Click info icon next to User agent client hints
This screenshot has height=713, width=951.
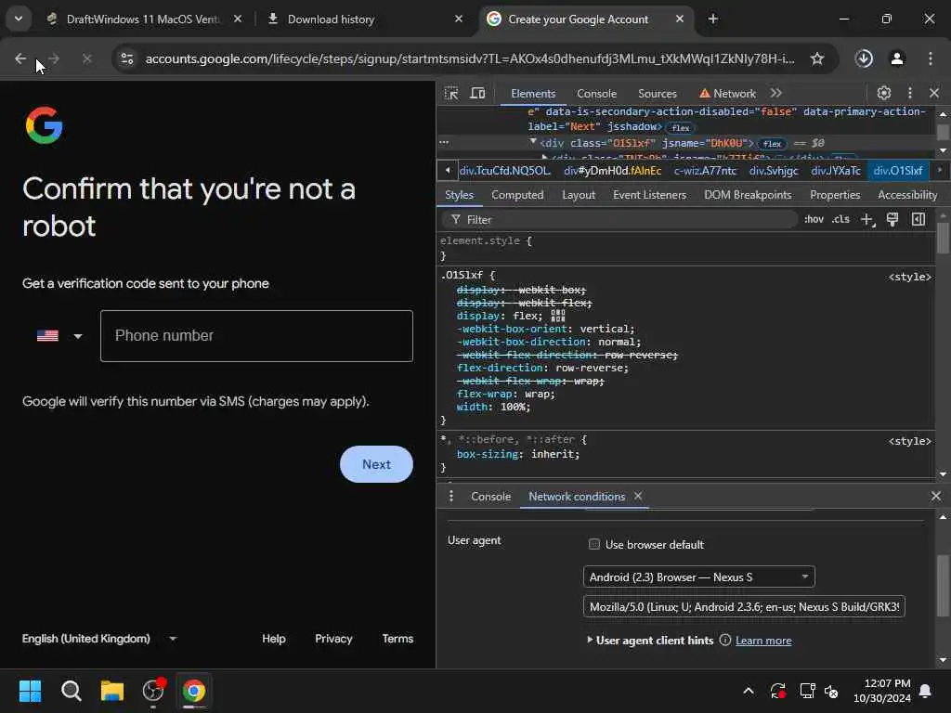click(x=724, y=641)
